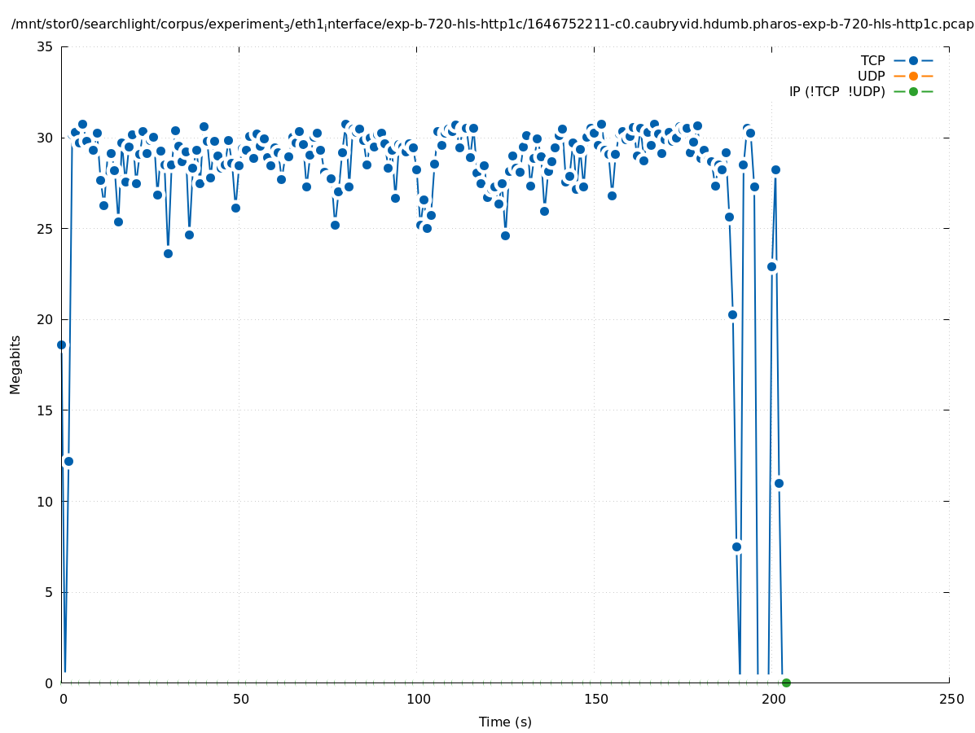Click the Megabits y-axis label

[15, 364]
